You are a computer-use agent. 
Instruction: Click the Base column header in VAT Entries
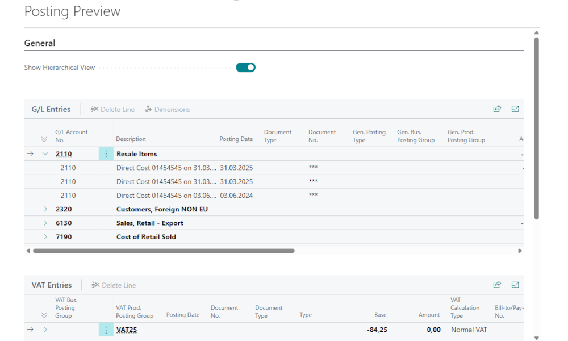click(381, 314)
